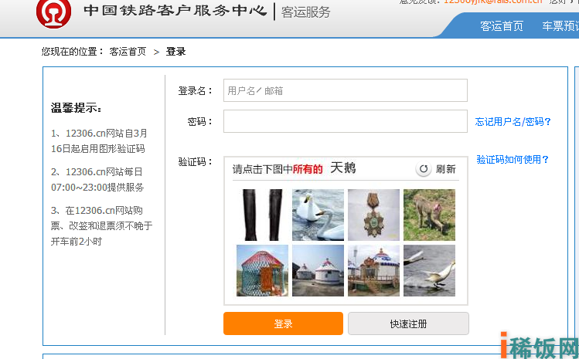Click tip three: 开车前2小时 refund rule
Screen dimensions: 579x359
[x=101, y=225]
